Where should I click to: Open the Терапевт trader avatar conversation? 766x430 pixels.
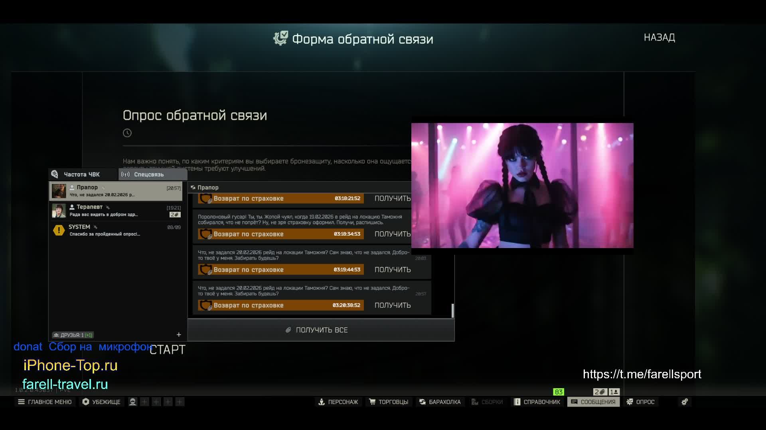59,211
